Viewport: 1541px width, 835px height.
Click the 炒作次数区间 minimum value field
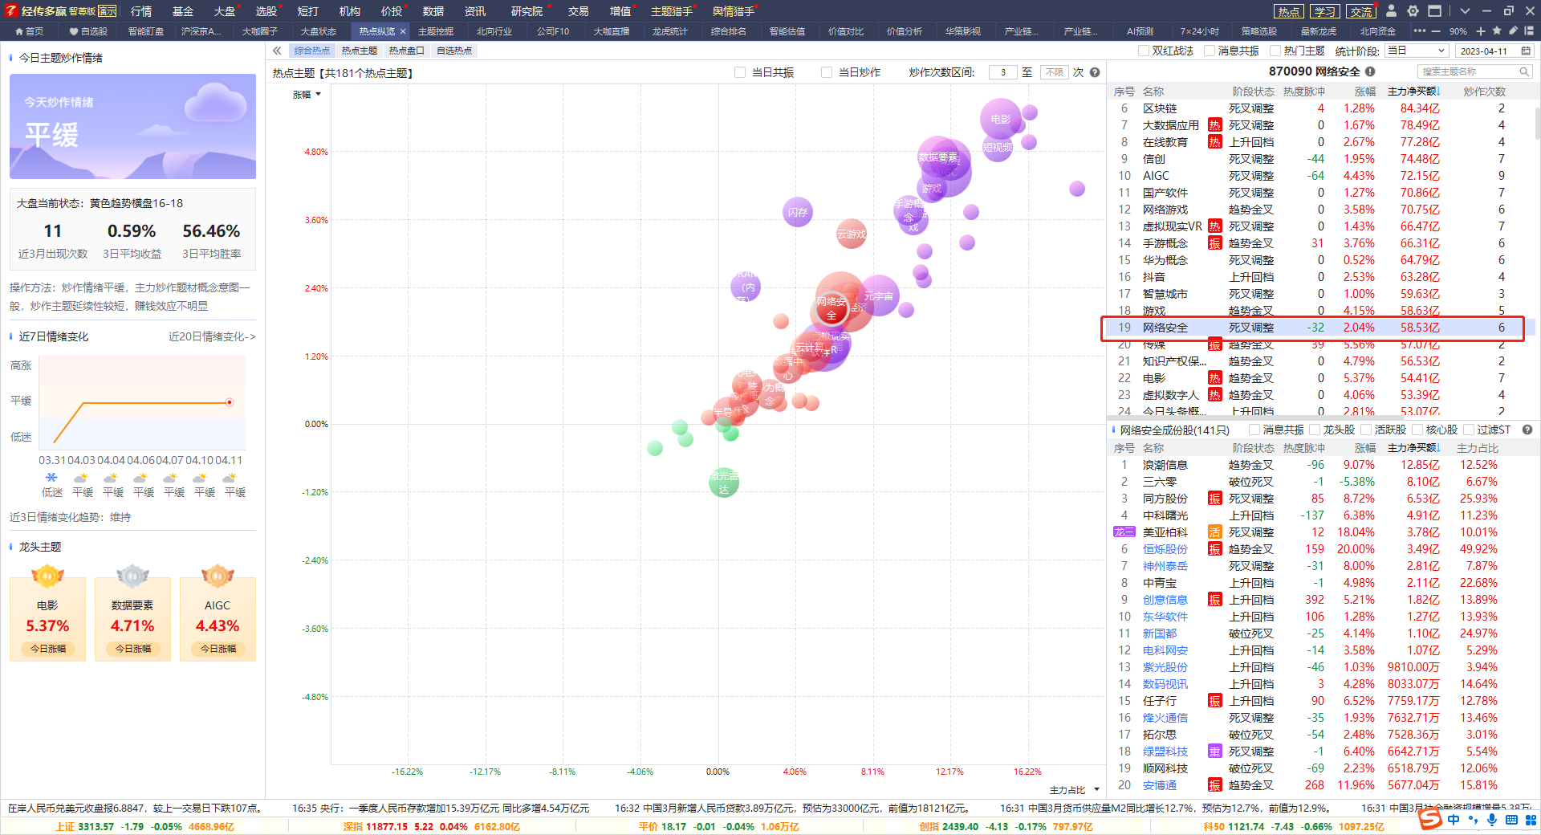[1002, 72]
